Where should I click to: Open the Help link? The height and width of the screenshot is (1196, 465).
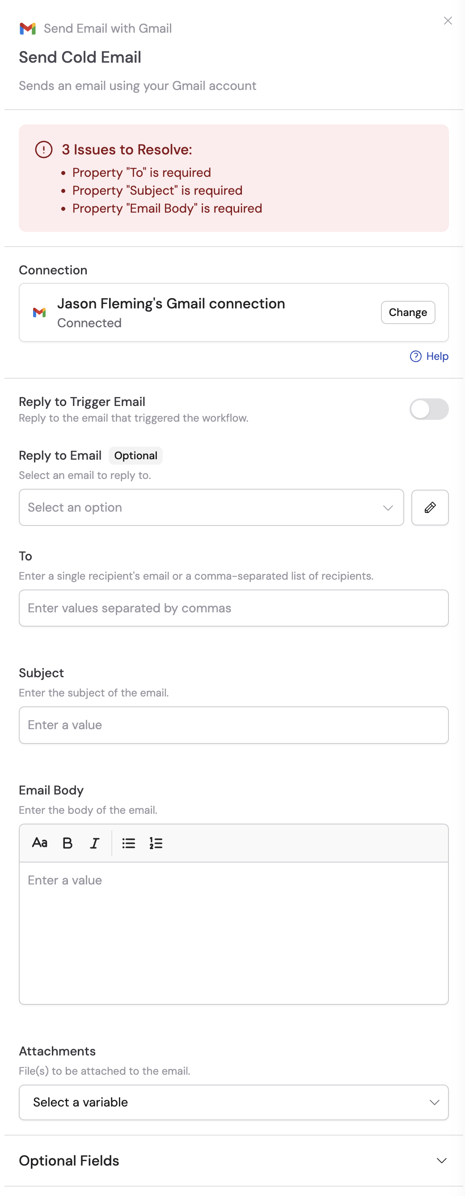(x=437, y=357)
